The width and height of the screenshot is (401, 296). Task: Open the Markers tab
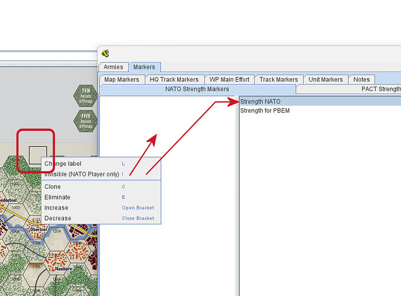point(145,67)
